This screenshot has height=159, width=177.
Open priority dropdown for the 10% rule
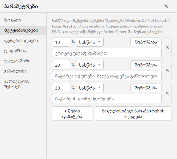coord(90,42)
